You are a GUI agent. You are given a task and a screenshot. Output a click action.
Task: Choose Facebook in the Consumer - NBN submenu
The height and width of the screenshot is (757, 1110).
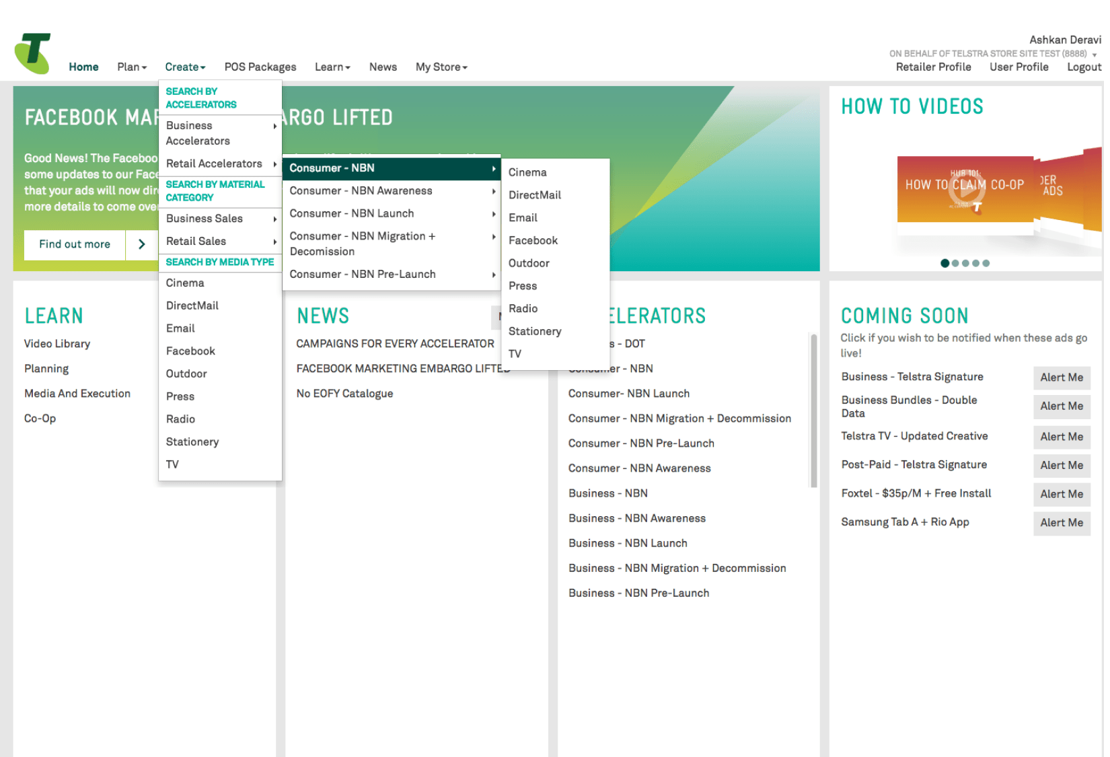(x=533, y=240)
